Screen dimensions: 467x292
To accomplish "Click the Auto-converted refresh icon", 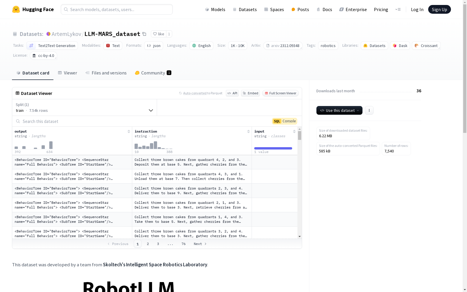I will (180, 93).
